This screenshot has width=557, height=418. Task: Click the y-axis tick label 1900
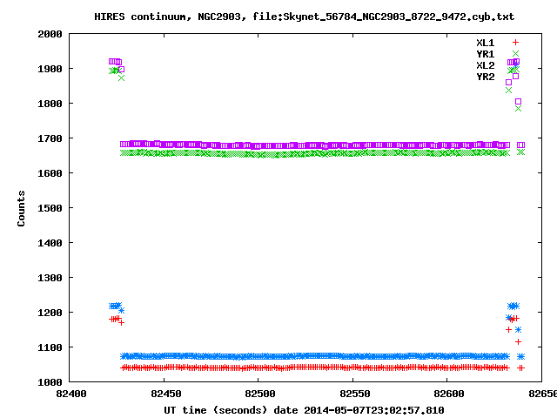[50, 69]
